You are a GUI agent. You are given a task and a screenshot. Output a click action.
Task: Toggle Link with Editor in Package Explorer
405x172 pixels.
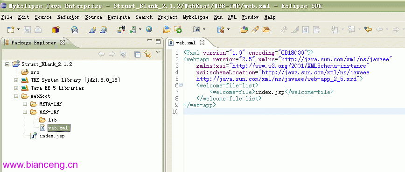148,54
